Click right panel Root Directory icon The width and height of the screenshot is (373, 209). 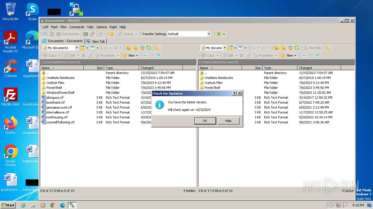coord(283,48)
